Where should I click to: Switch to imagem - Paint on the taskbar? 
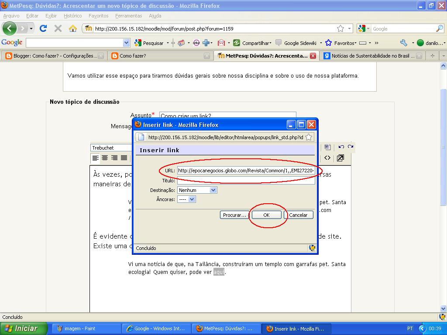tap(86, 328)
